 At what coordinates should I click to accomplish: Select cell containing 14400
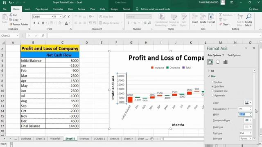click(62, 126)
